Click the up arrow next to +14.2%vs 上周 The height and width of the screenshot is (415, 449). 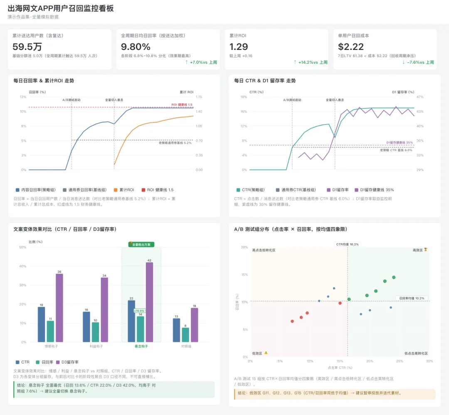tap(295, 62)
